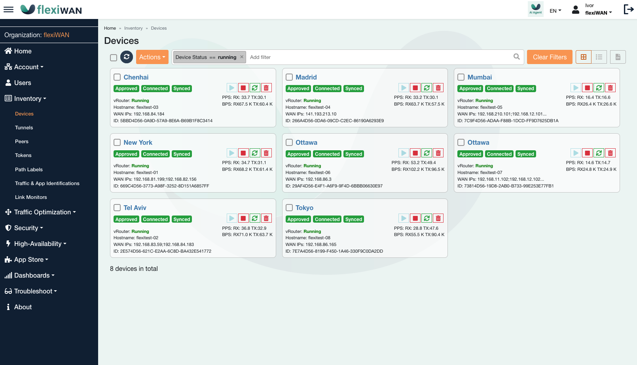Open the Actions dropdown
The width and height of the screenshot is (637, 365).
(x=152, y=57)
